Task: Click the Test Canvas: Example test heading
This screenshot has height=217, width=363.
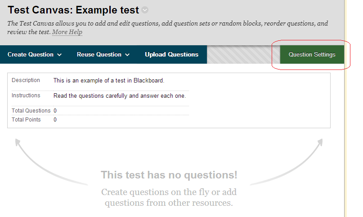Action: click(73, 10)
